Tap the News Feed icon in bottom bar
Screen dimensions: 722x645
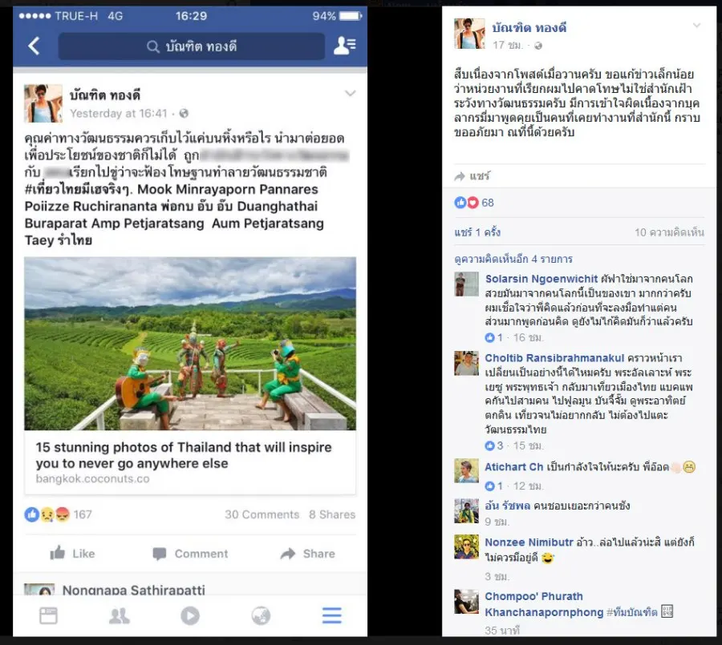(48, 615)
